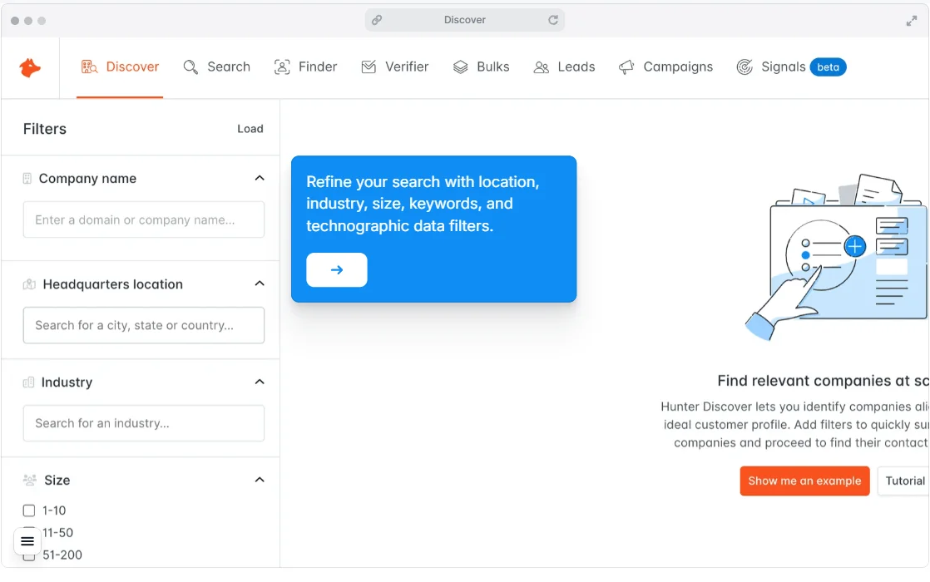
Task: Open the Tutorial button
Action: [x=904, y=481]
